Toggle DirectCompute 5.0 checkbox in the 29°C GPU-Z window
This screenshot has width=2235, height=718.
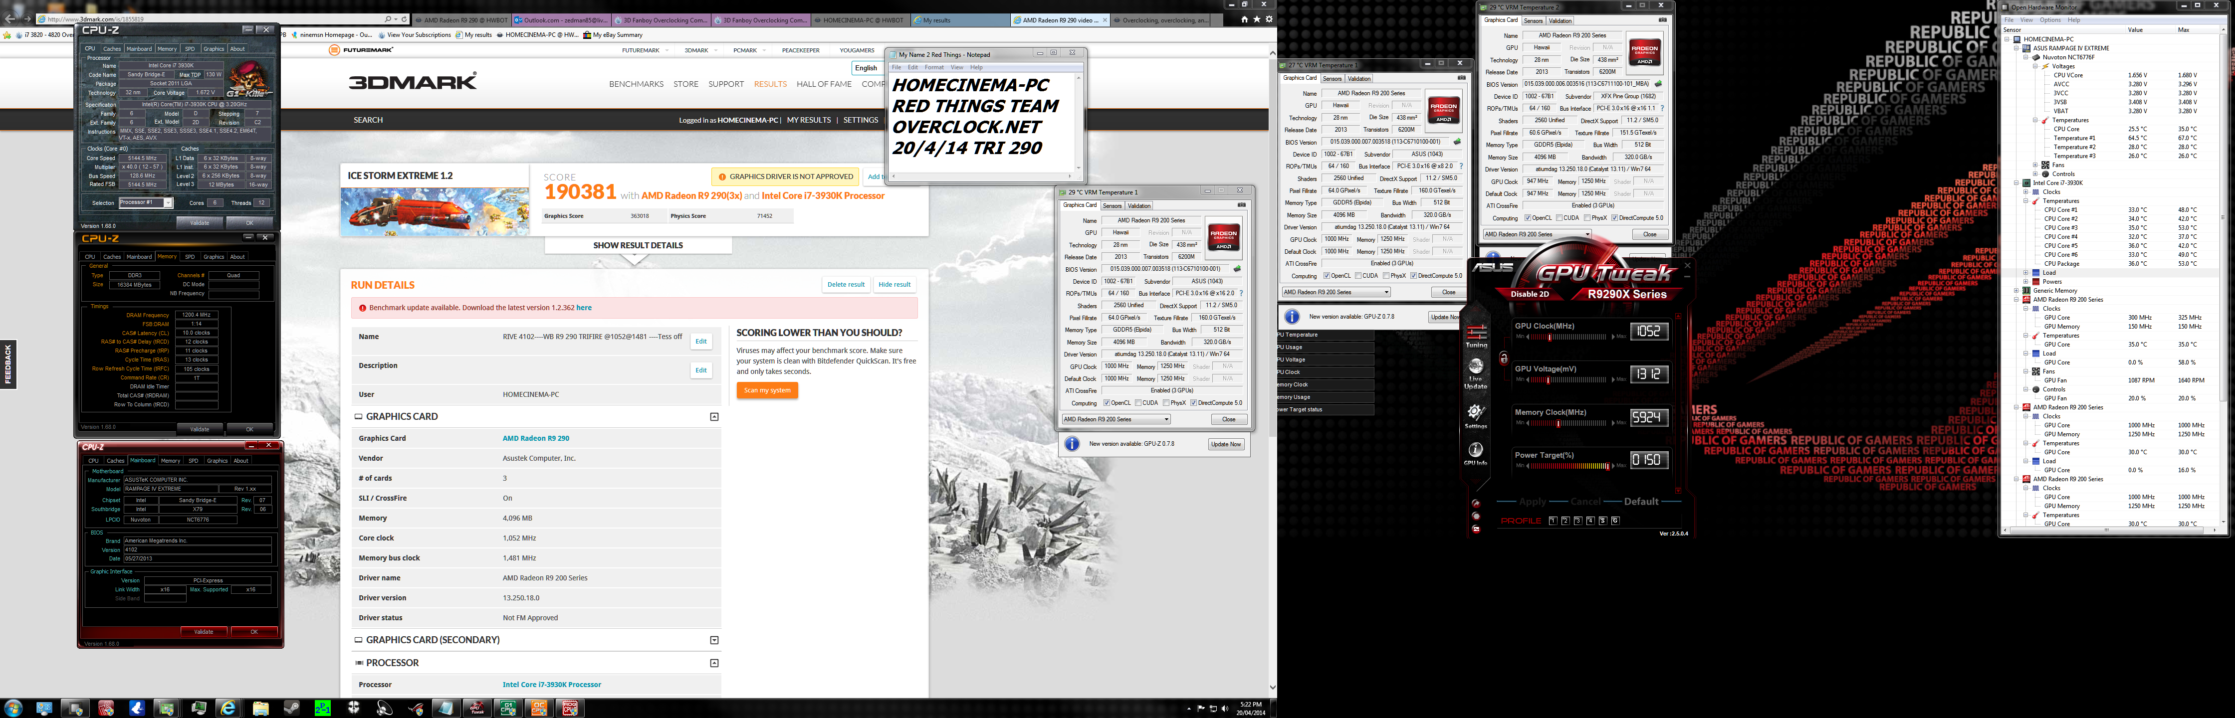(1194, 403)
